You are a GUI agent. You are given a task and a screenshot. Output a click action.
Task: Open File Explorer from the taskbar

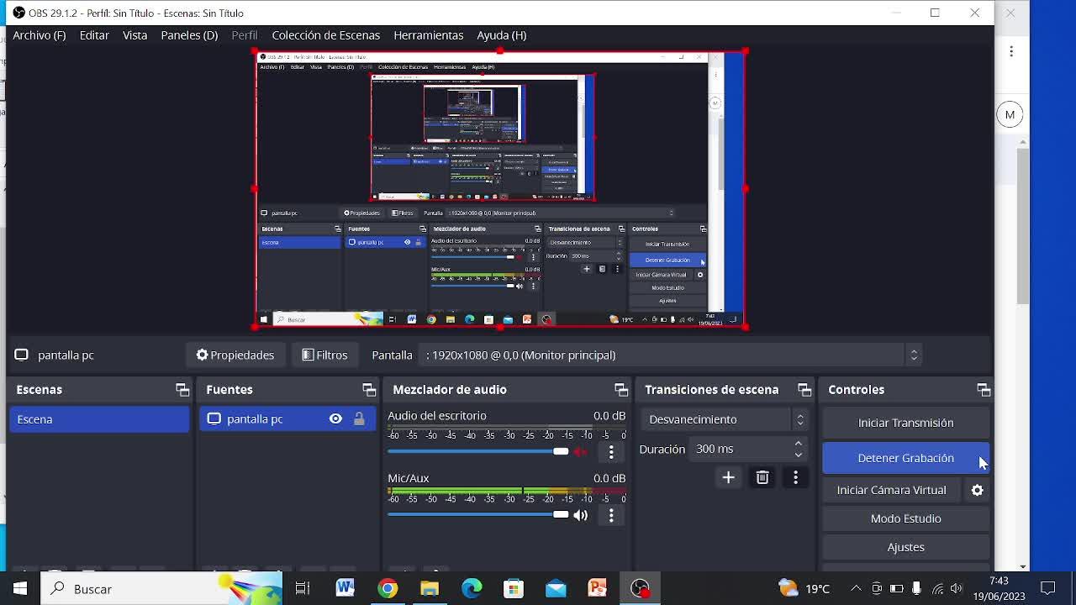click(x=430, y=589)
